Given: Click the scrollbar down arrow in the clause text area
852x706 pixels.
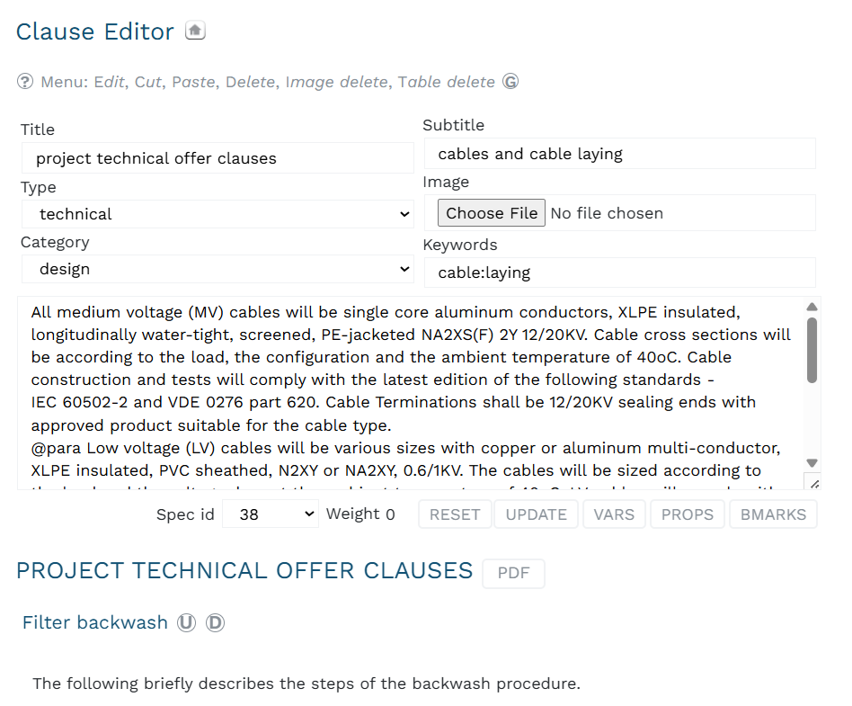Looking at the screenshot, I should pos(812,463).
